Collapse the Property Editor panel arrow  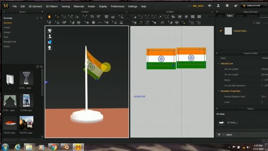217,53
